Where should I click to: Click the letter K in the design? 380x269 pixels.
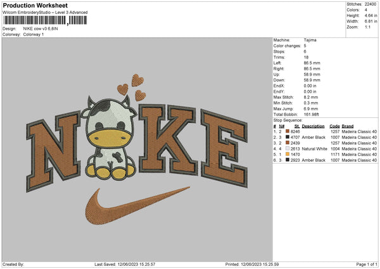167,138
